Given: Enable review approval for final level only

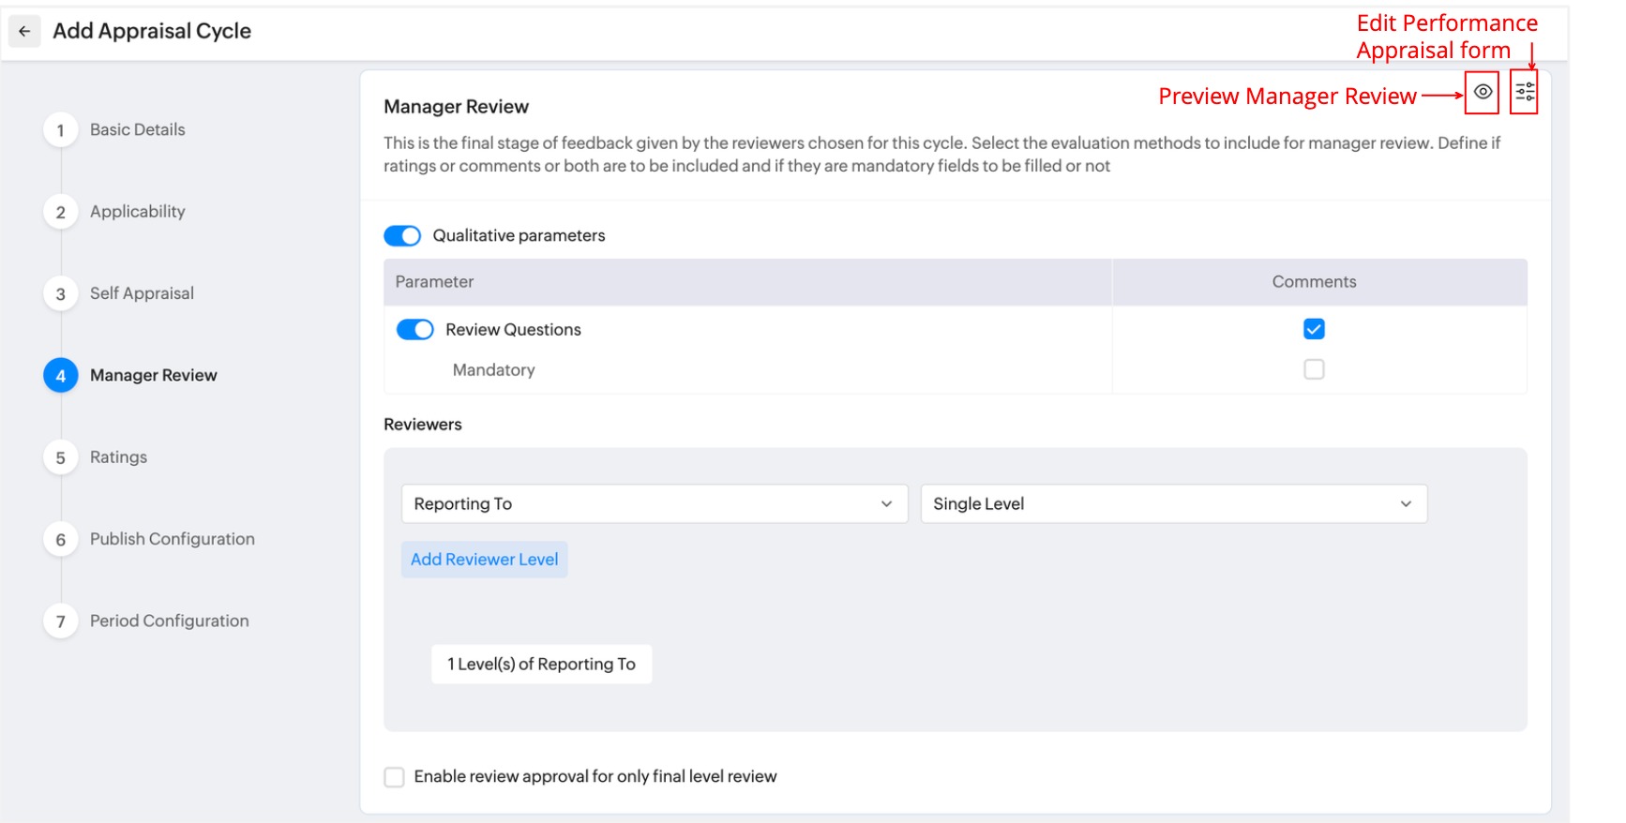Looking at the screenshot, I should pos(395,777).
